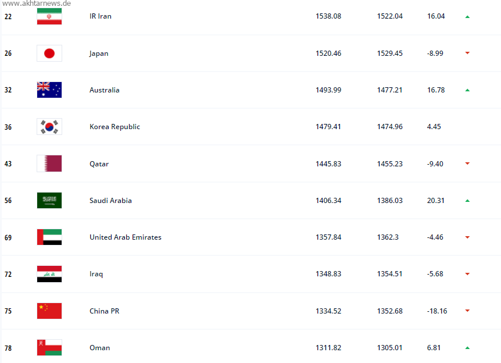Viewport: 501px width, 363px height.
Task: Select the green Saudi Arabia flag
Action: 49,200
